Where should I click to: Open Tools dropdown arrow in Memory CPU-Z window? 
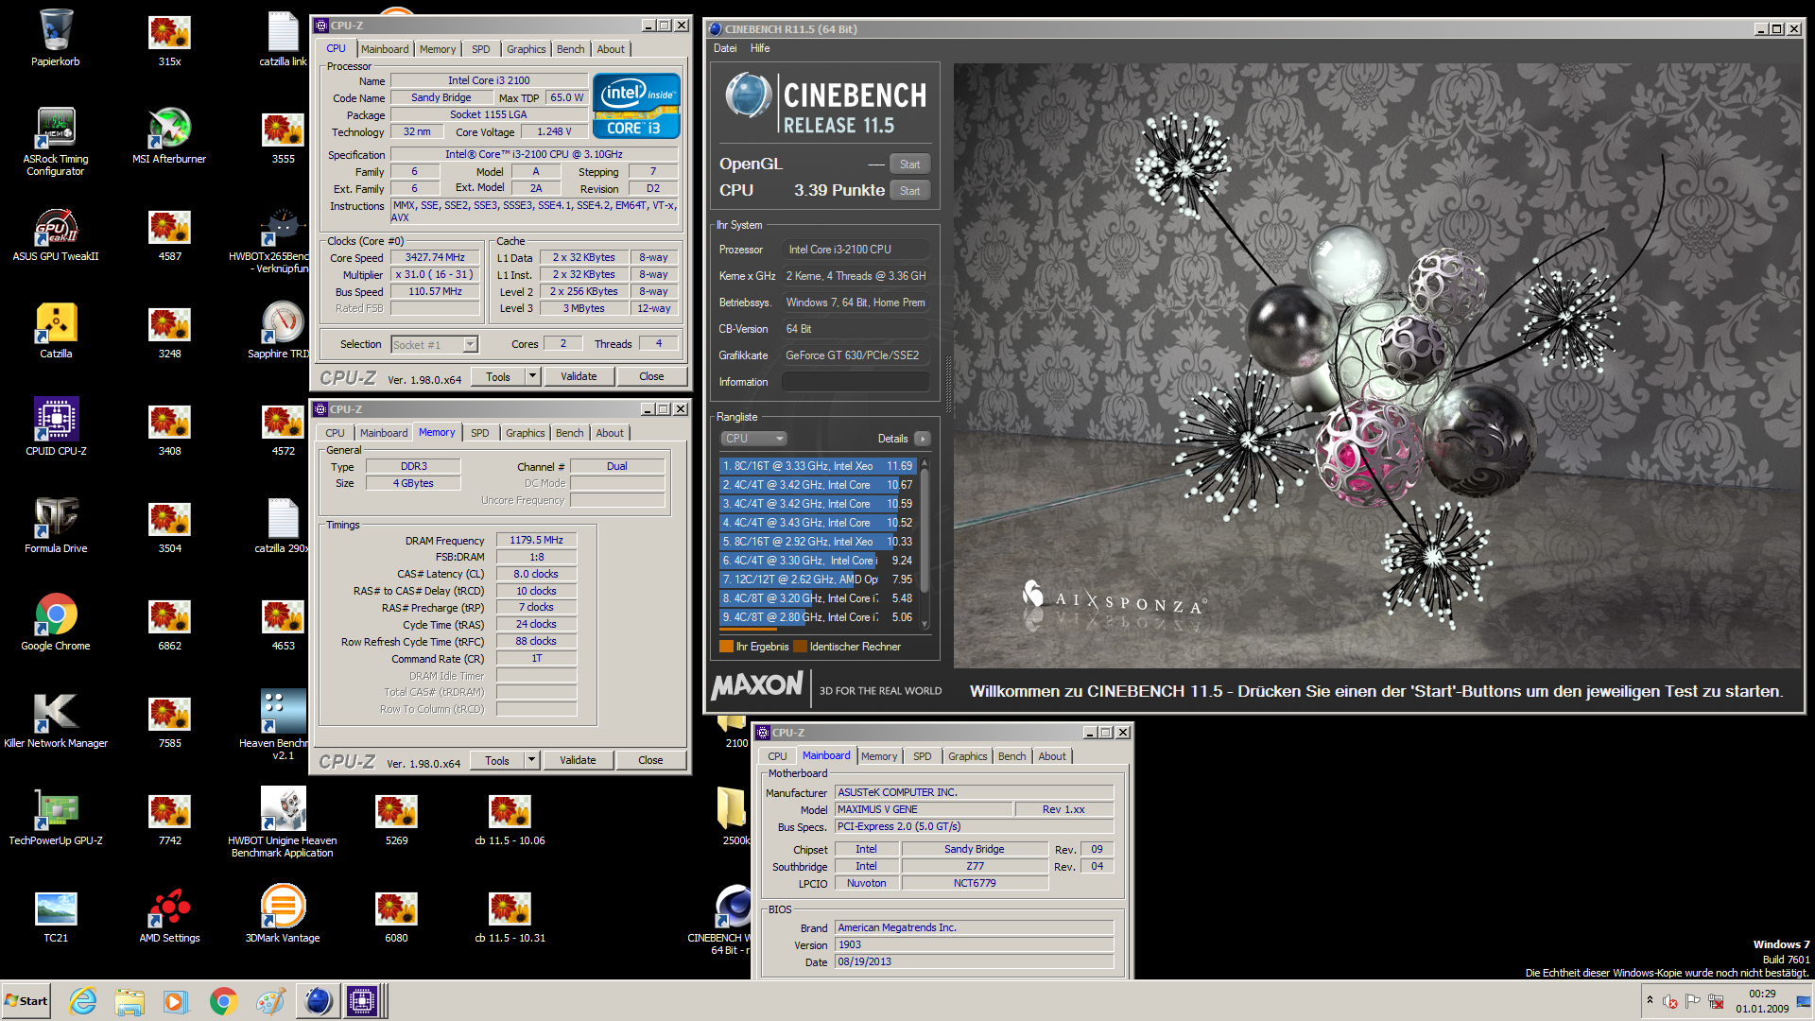[531, 760]
